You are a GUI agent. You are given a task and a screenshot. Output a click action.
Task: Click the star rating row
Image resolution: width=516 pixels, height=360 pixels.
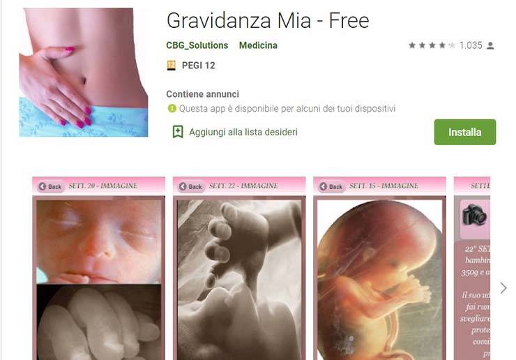click(432, 45)
